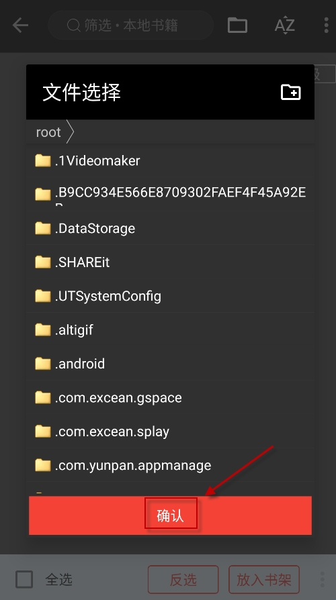Open the .UTSystemConfig folder
The height and width of the screenshot is (600, 336).
point(170,296)
